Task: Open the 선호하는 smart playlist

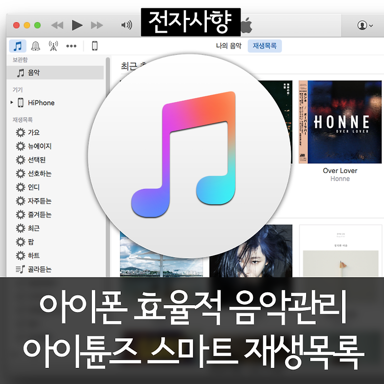Action: click(x=39, y=174)
